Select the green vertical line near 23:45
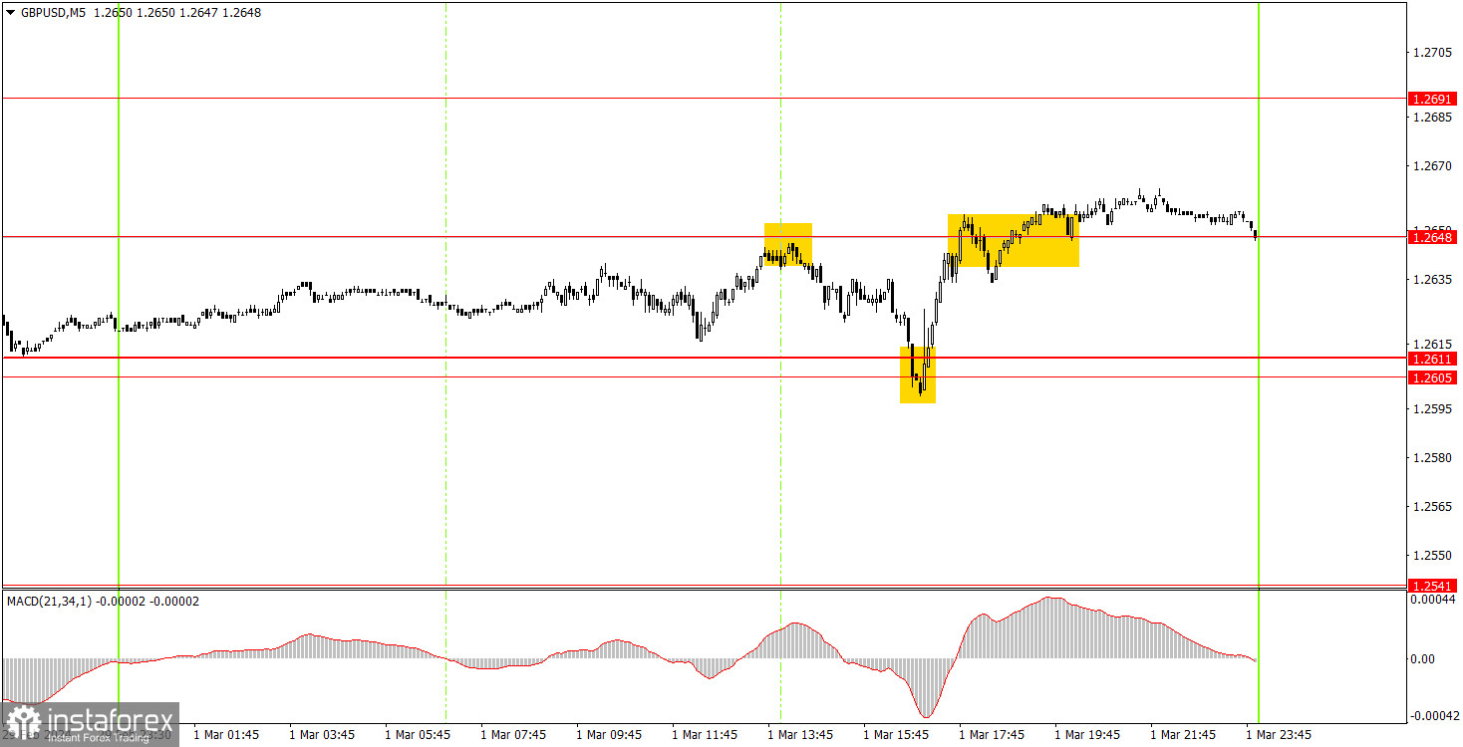 (1259, 363)
